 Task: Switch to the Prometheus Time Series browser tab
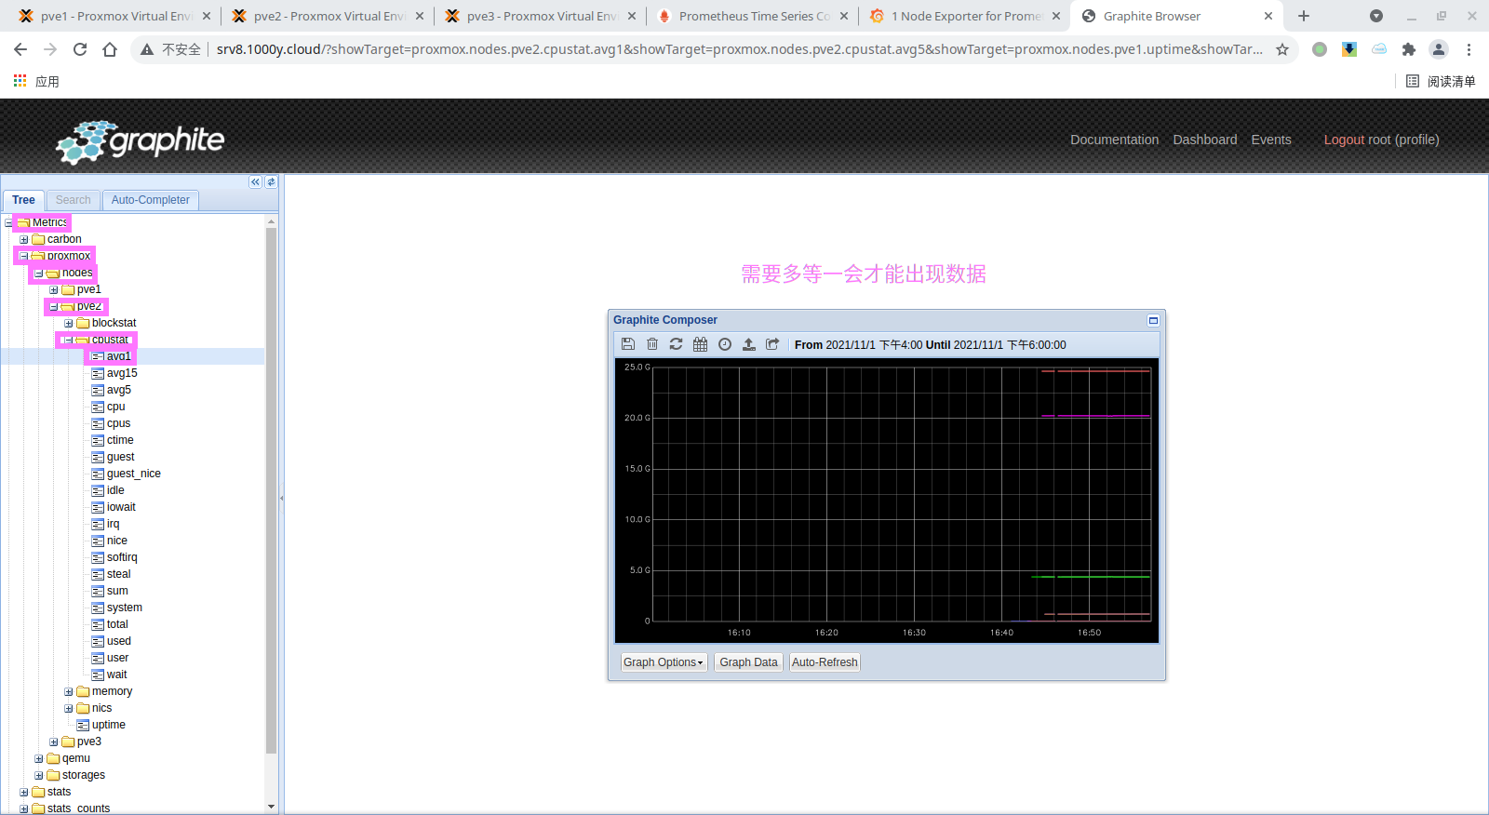pyautogui.click(x=752, y=16)
